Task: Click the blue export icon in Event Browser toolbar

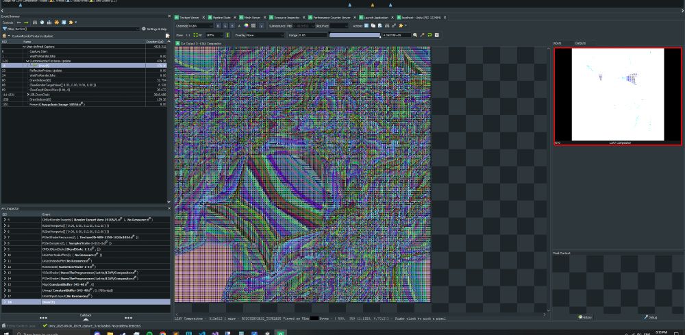Action: pos(64,23)
